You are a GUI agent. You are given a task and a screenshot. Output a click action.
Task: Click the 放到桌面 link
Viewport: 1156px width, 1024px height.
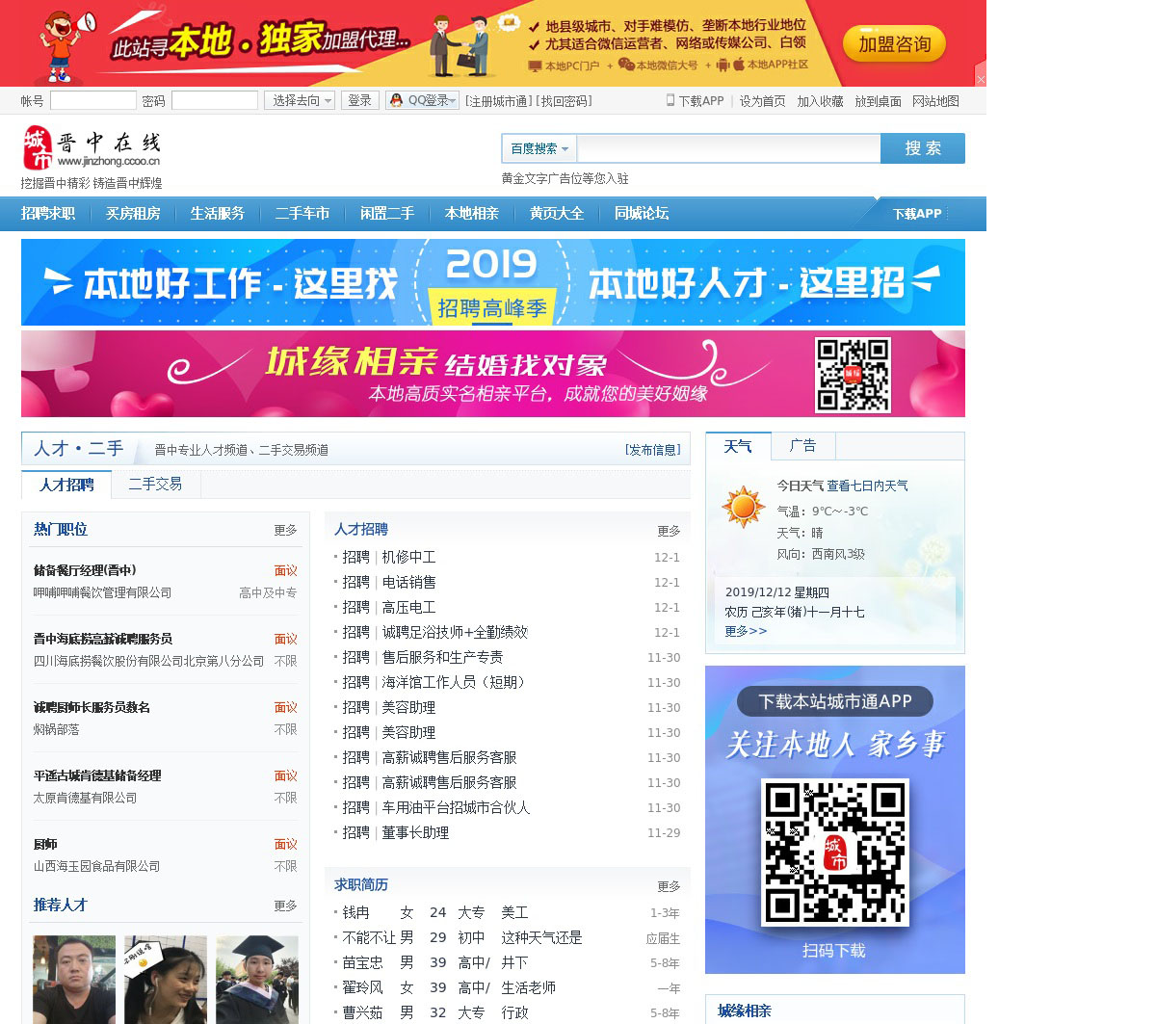(x=878, y=101)
